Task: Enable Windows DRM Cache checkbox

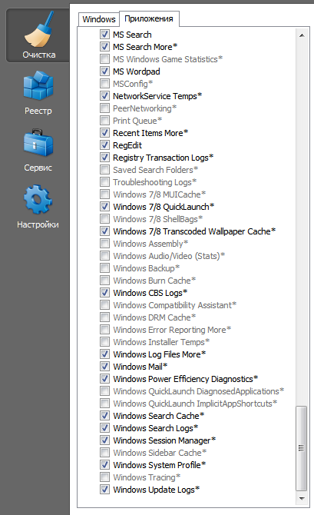Action: (x=104, y=317)
